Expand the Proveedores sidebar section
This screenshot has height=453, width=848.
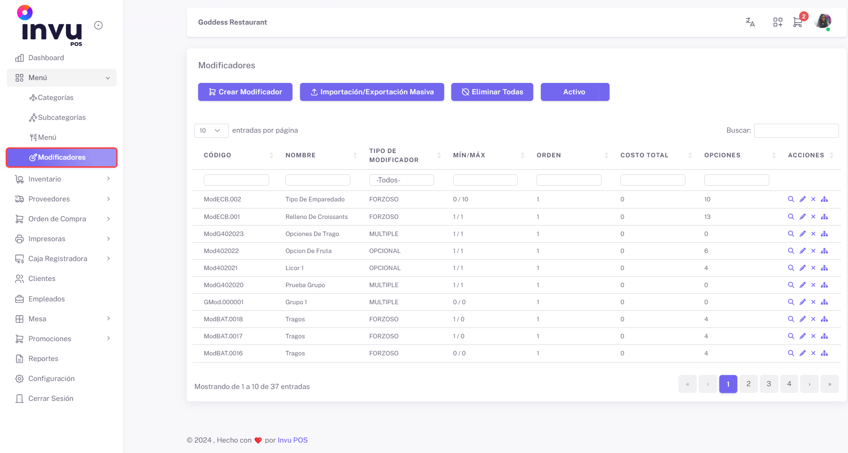[x=62, y=199]
